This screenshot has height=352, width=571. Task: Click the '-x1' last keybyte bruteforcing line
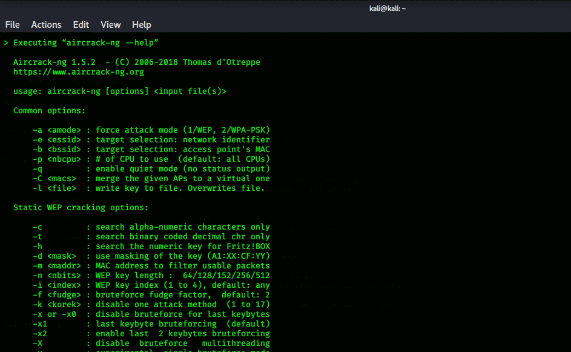pyautogui.click(x=151, y=324)
